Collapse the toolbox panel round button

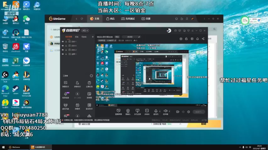pyautogui.click(x=91, y=76)
